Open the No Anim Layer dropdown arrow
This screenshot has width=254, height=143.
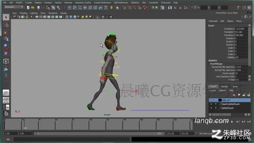tap(196, 133)
